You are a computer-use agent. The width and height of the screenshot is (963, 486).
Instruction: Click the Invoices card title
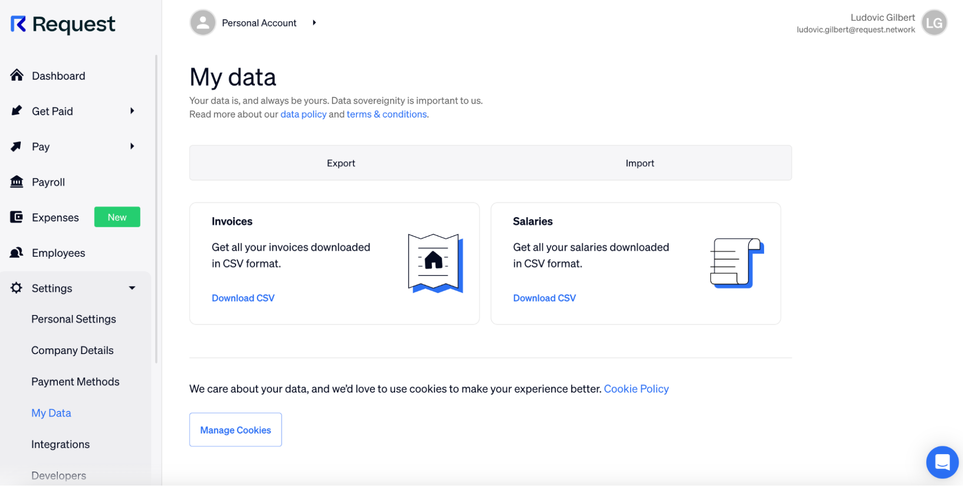(x=232, y=222)
